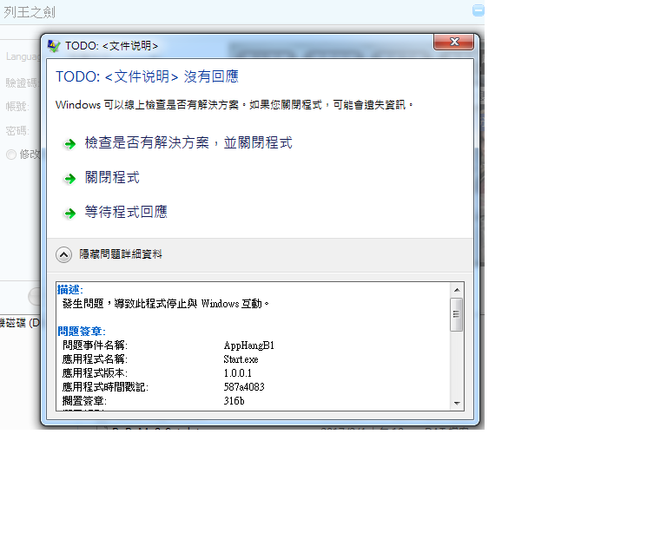
Task: Click the Start.exe application name value
Action: (x=241, y=359)
